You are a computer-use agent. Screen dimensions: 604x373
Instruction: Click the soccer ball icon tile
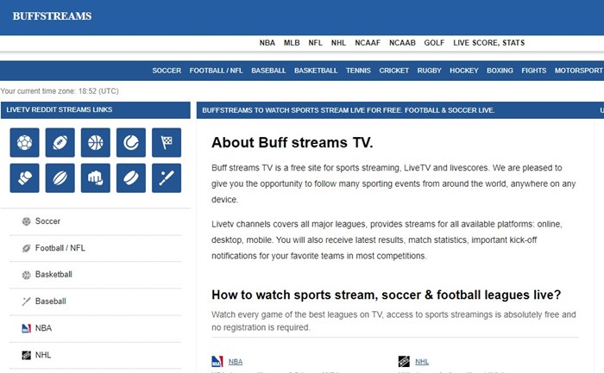(x=24, y=142)
